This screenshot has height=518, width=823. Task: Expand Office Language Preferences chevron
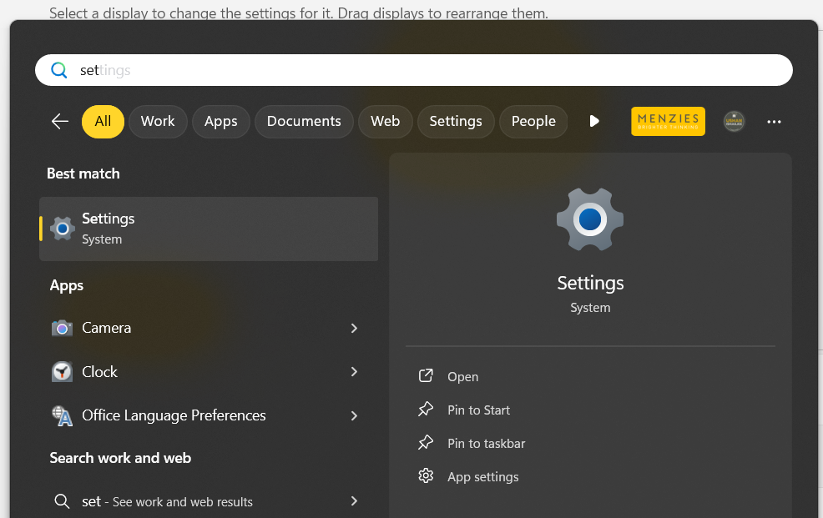pos(354,415)
